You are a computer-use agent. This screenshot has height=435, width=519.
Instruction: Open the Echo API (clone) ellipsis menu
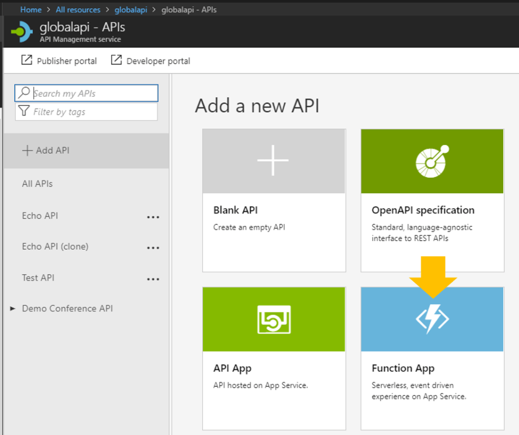click(154, 248)
